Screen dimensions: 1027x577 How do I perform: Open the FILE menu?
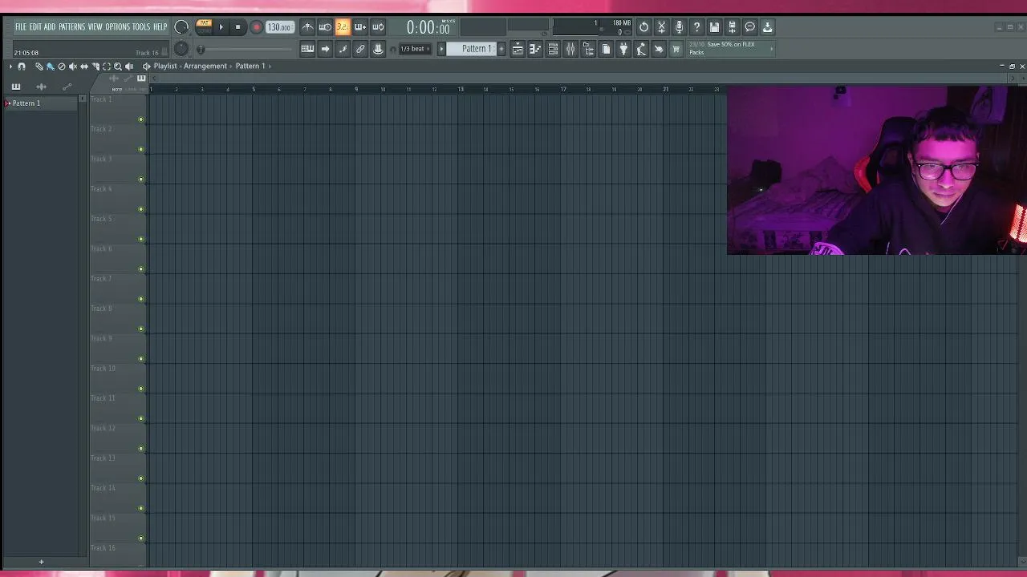click(21, 27)
